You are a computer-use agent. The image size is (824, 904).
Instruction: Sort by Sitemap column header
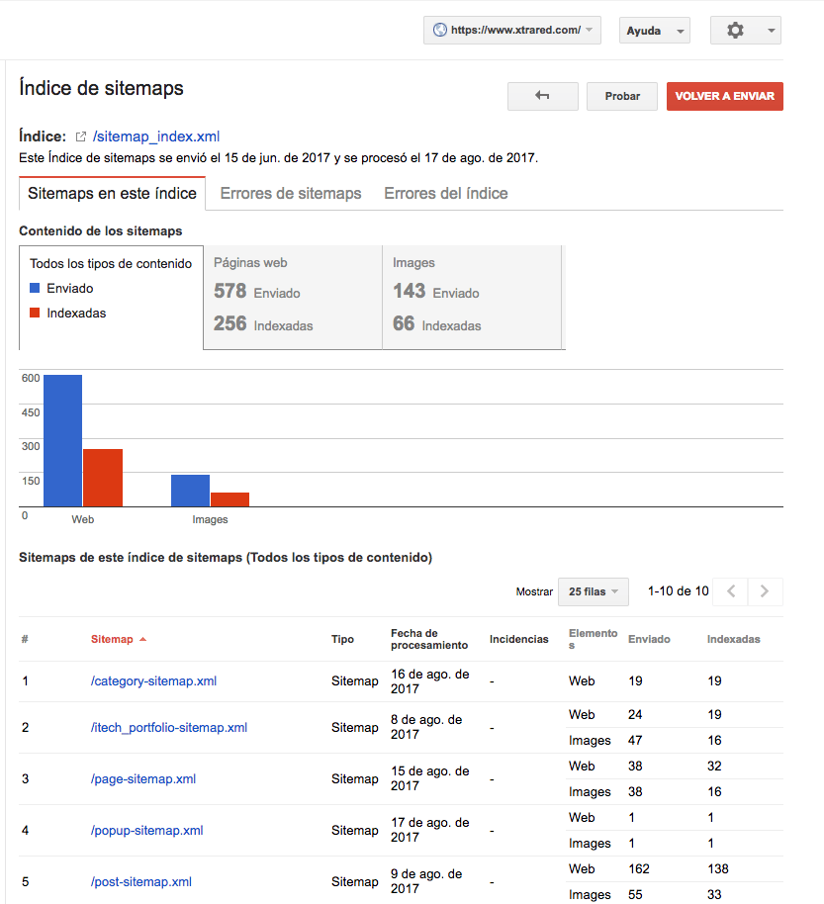[x=112, y=639]
